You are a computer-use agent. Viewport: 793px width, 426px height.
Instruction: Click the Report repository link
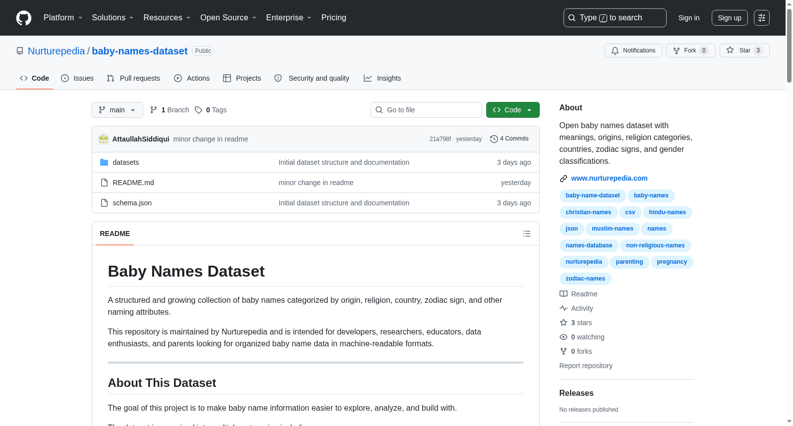tap(586, 366)
